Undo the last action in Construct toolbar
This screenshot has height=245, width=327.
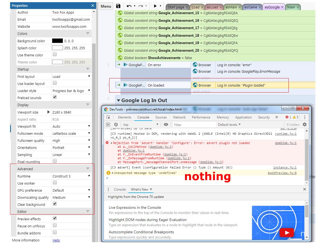point(129,6)
